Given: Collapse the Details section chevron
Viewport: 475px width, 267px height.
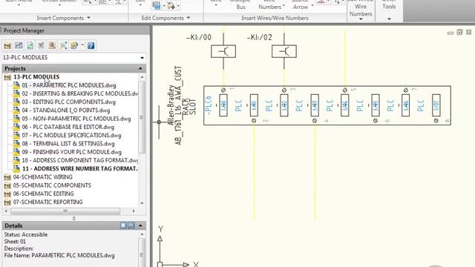Looking at the screenshot, I should (140, 225).
